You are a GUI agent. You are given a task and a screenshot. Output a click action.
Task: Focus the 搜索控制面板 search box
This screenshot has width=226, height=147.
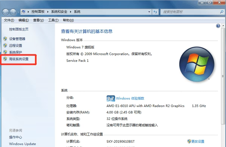pyautogui.click(x=190, y=12)
